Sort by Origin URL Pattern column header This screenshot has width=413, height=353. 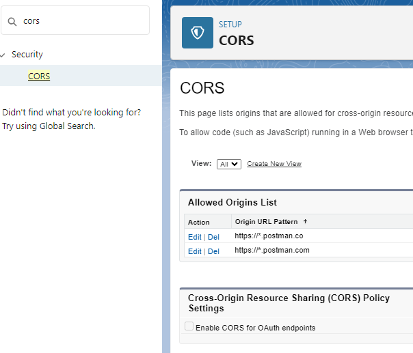[x=266, y=221]
